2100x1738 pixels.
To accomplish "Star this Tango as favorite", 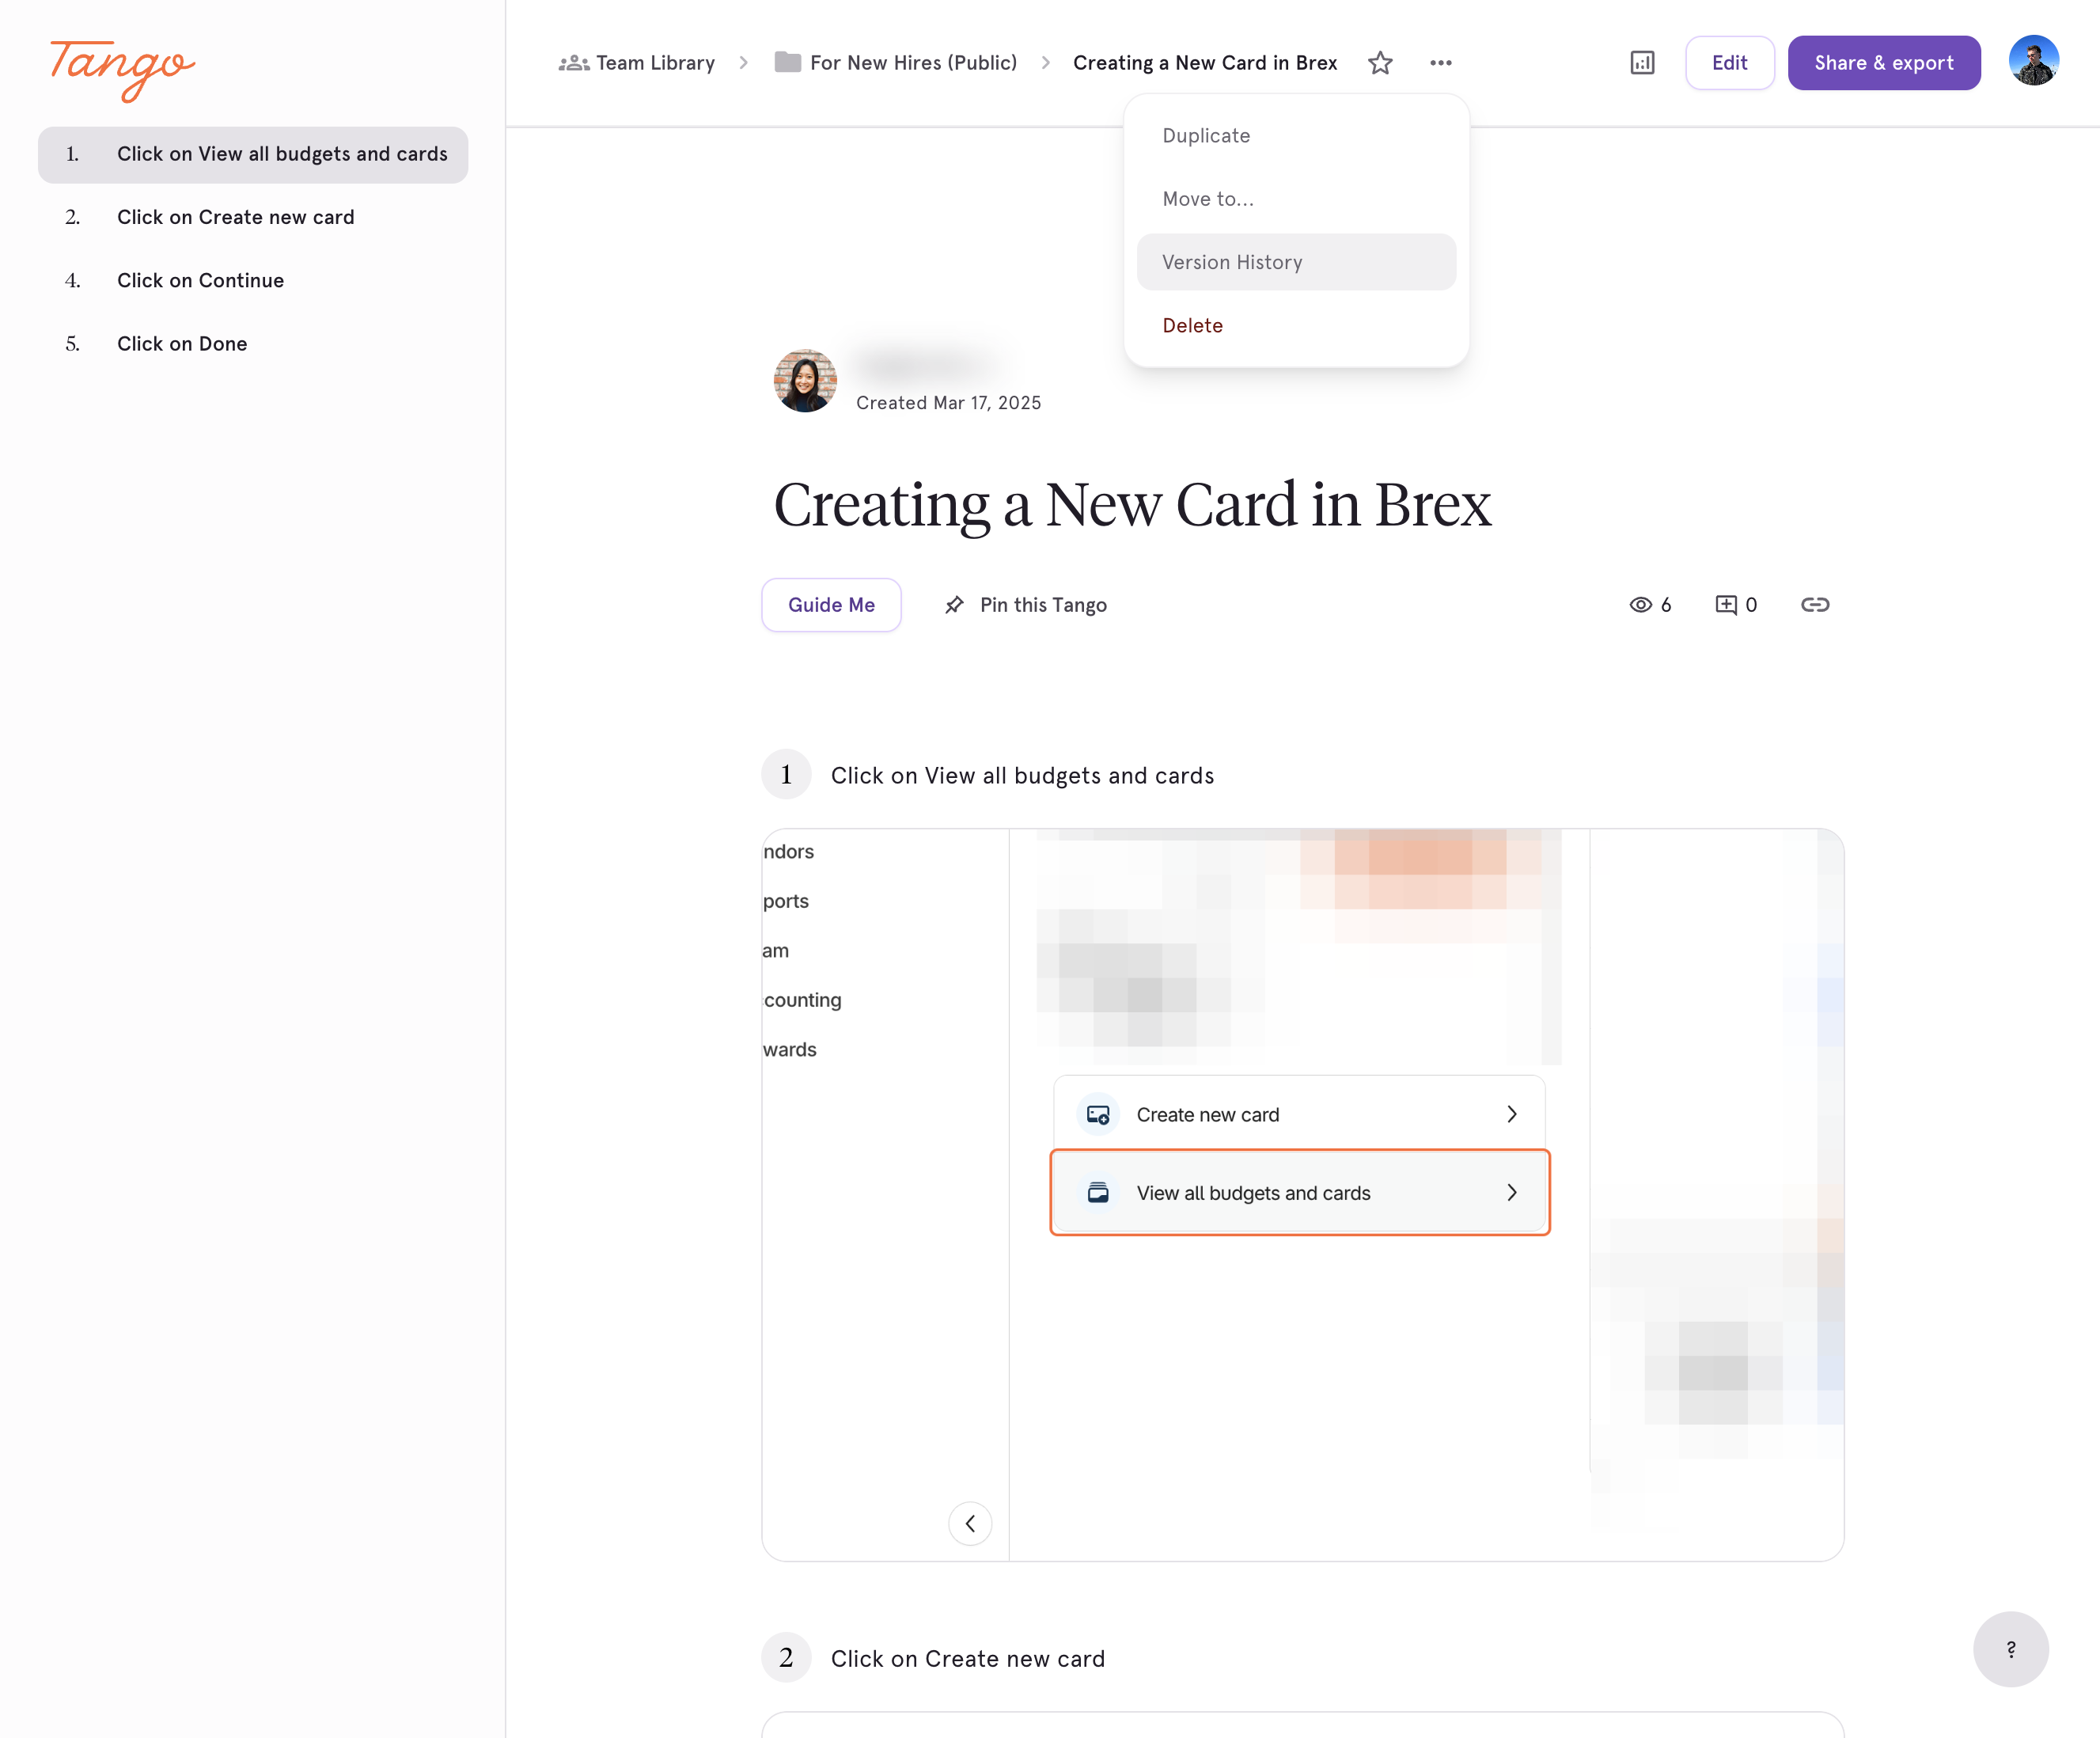I will 1380,63.
